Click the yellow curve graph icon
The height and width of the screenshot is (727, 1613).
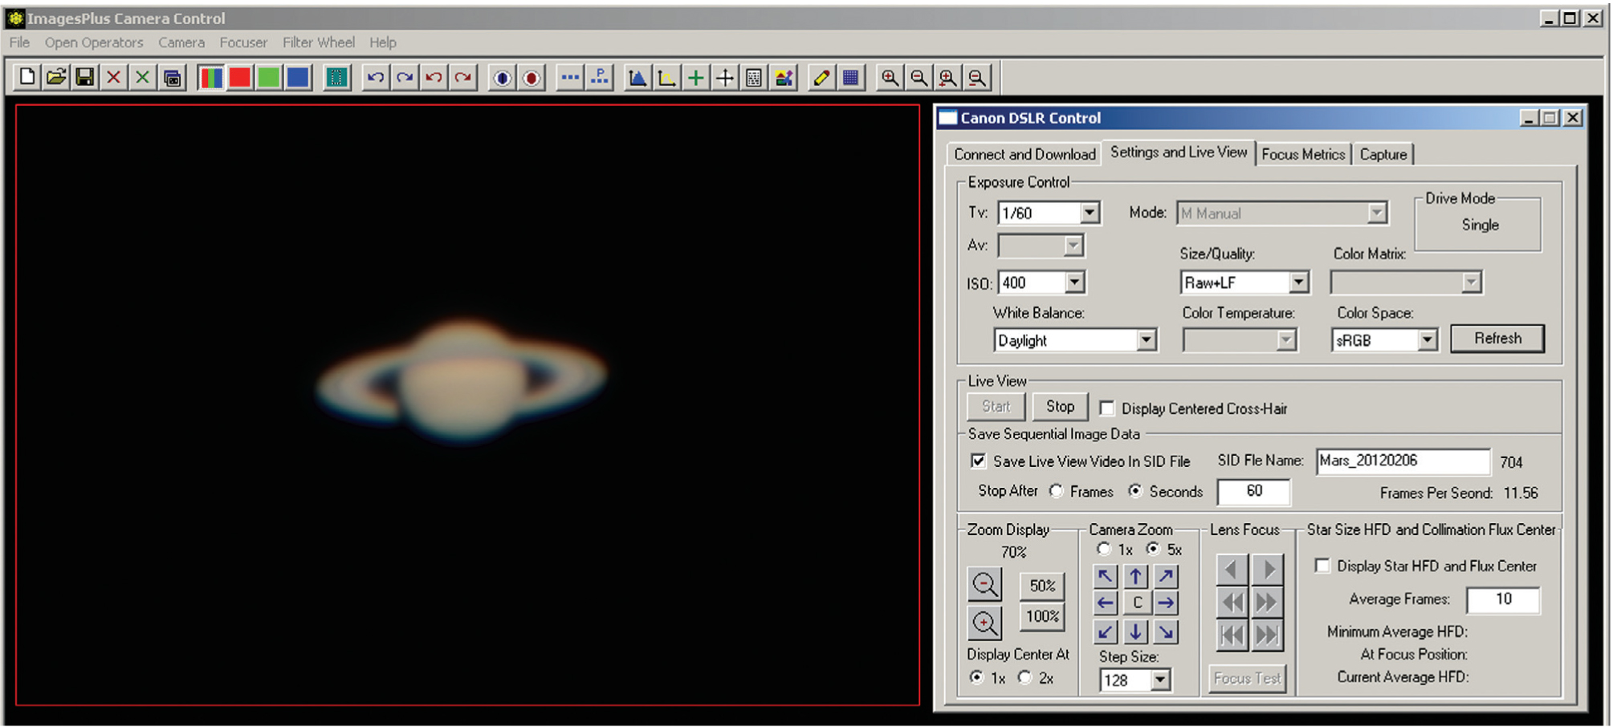coord(666,78)
